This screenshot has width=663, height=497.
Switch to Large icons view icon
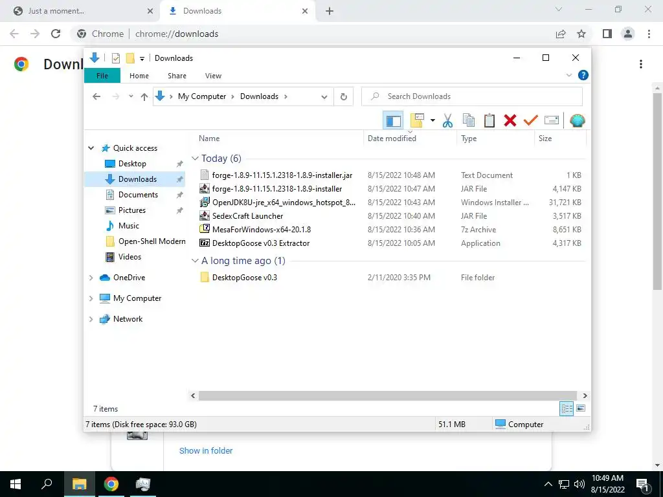pos(581,409)
